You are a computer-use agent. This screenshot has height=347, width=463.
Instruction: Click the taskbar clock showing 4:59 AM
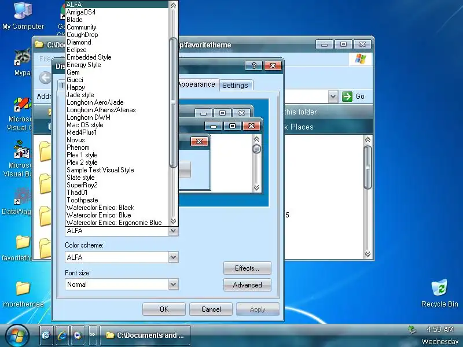tap(440, 329)
